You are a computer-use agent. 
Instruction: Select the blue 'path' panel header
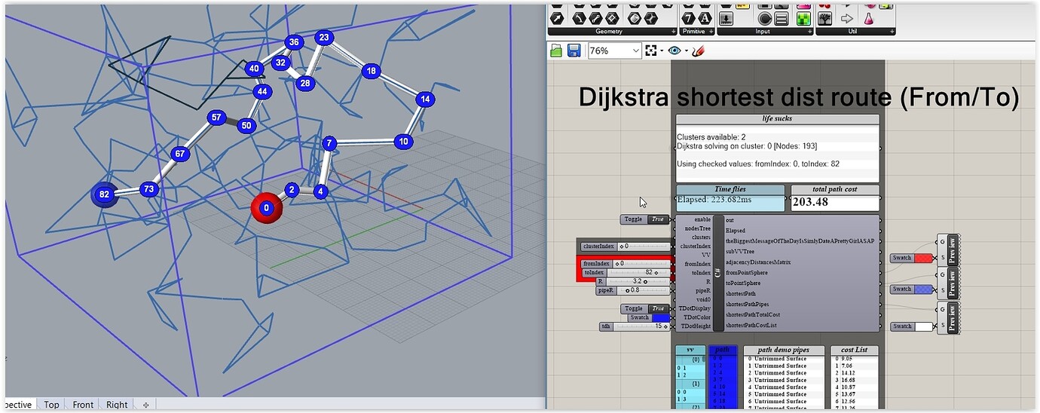click(x=723, y=350)
